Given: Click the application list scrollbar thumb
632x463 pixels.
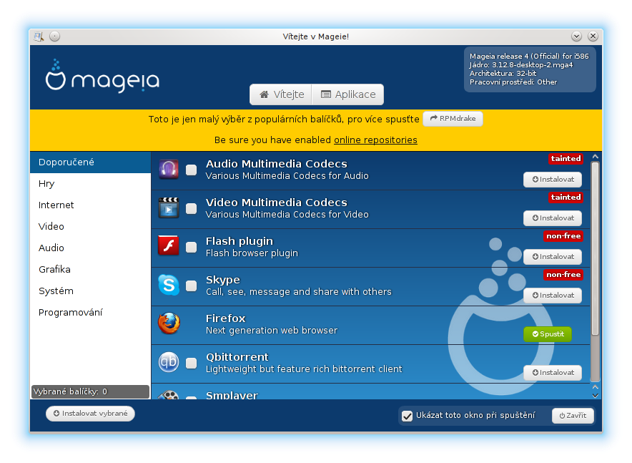Looking at the screenshot, I should coord(596,248).
